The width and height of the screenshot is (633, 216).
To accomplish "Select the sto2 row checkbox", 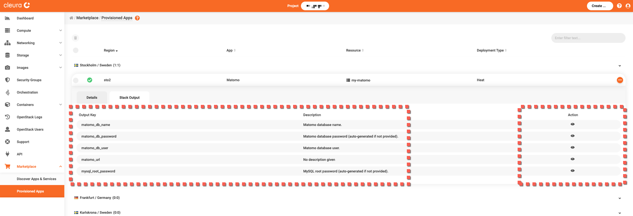I will 76,80.
